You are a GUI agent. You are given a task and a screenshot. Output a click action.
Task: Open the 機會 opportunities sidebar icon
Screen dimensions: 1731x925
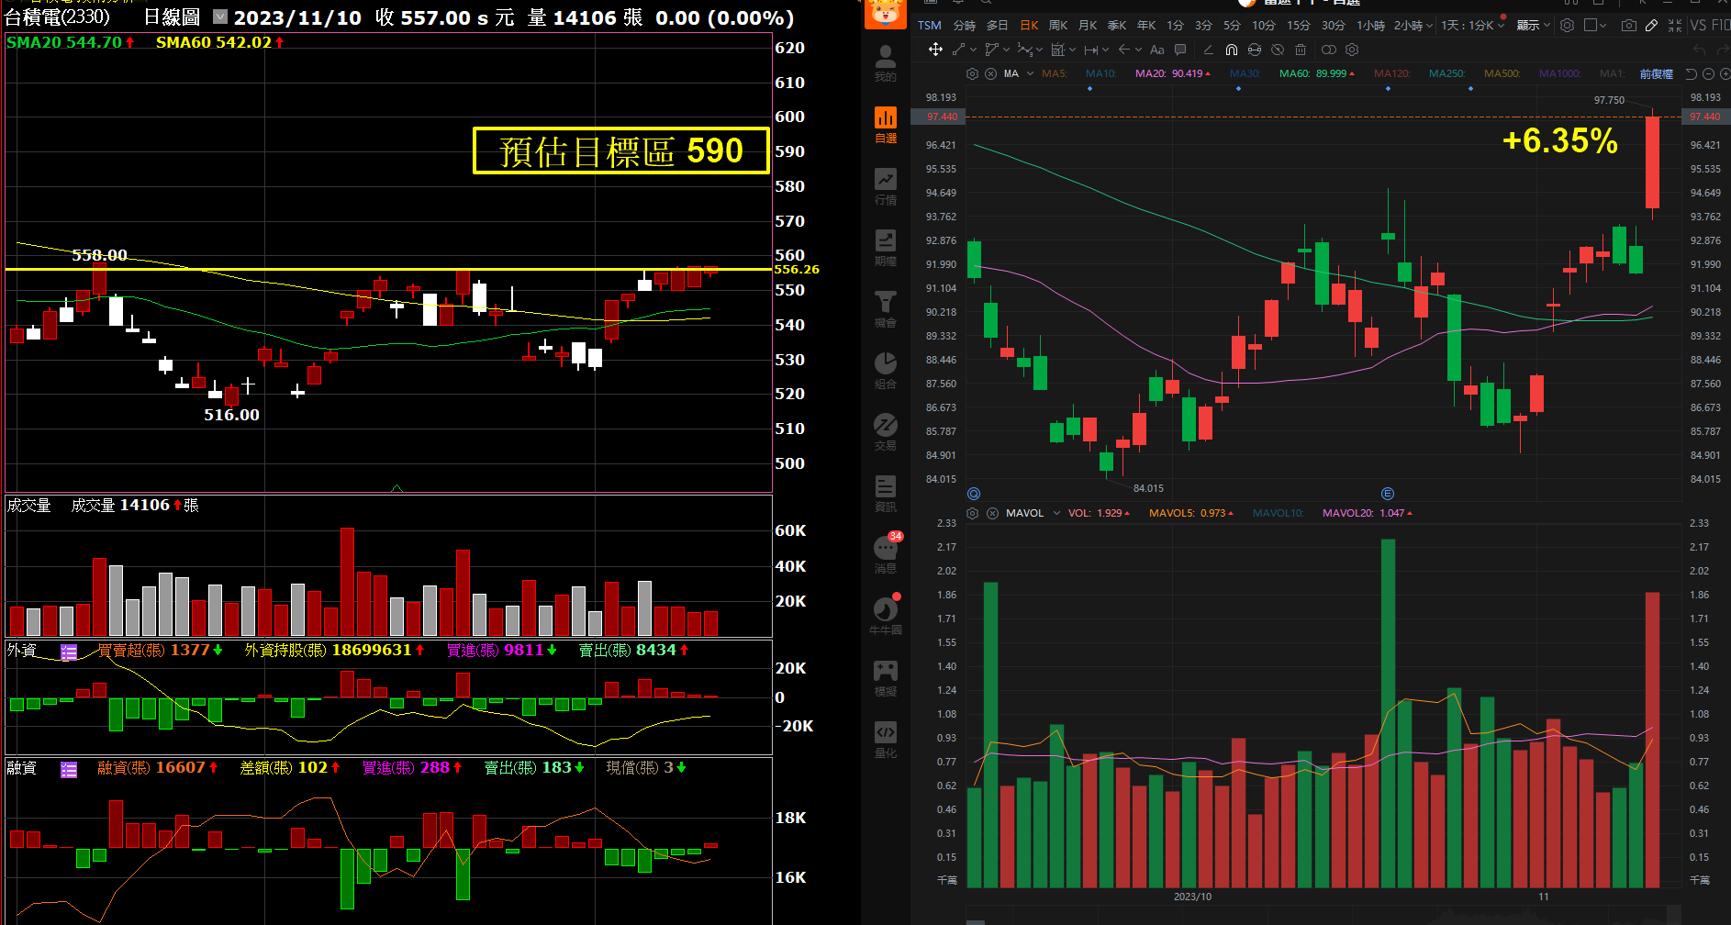click(886, 309)
